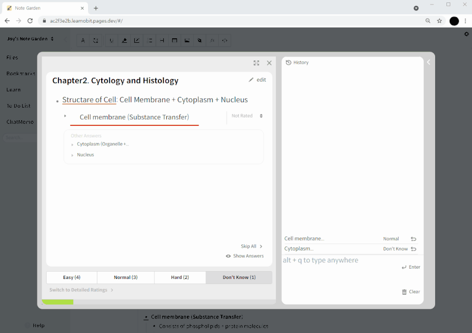Click the Structare of Cell underlined link

point(89,100)
